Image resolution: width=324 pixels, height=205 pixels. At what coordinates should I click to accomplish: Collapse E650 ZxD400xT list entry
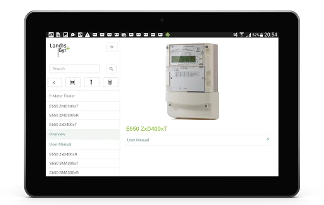(83, 125)
